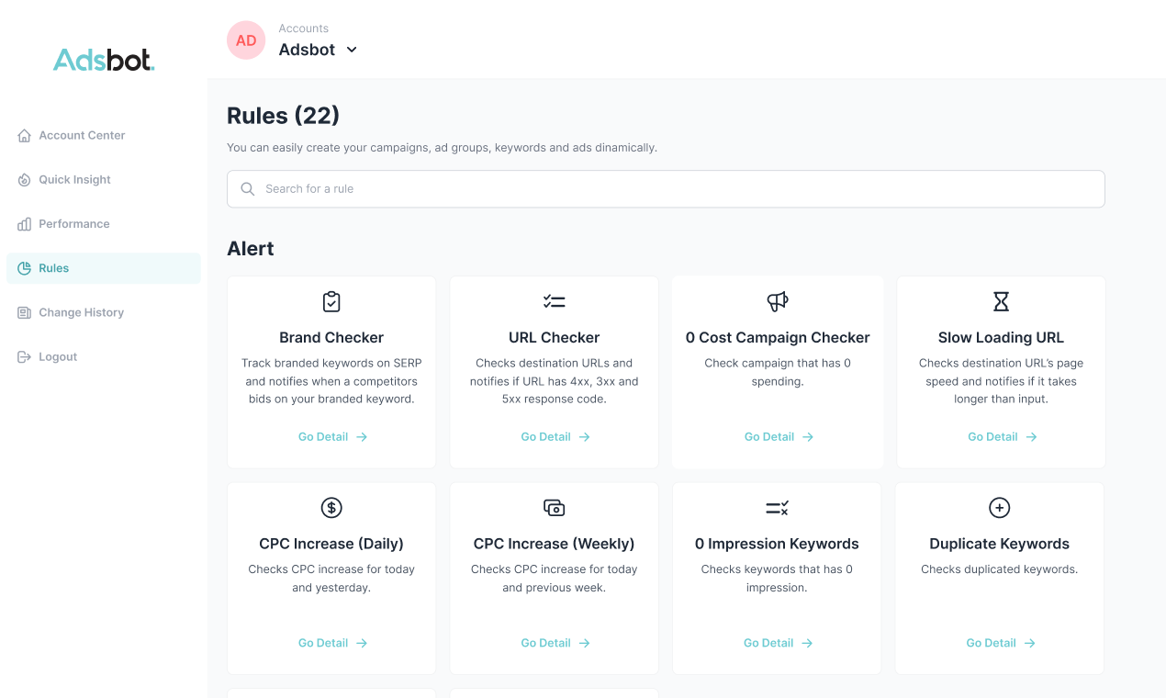Click the URL Checker checklist icon
Viewport: 1166px width, 698px height.
[554, 301]
